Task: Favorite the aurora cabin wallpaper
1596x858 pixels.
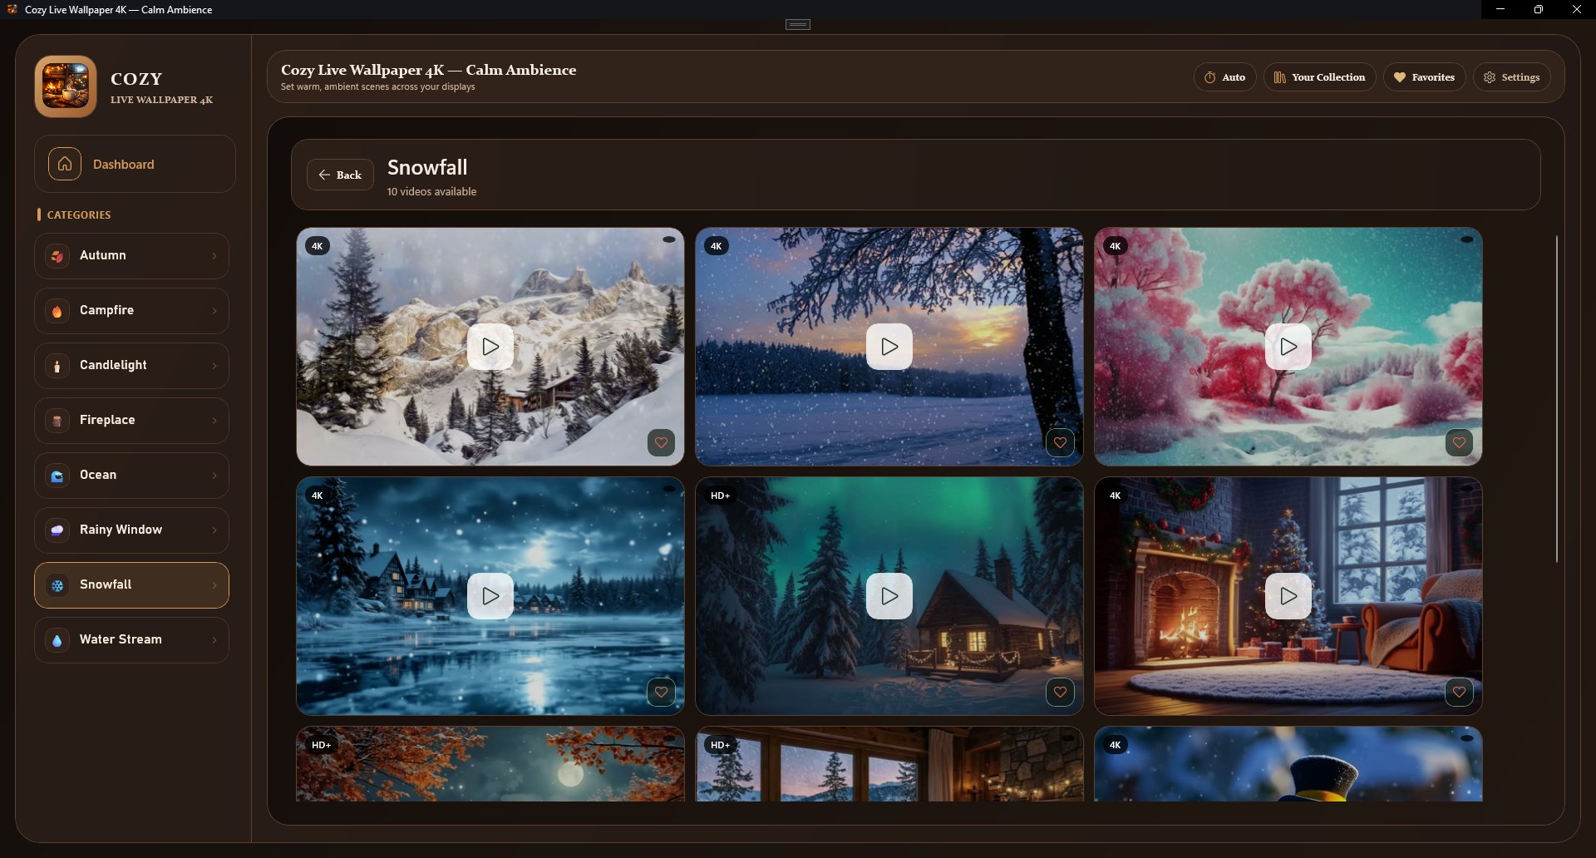Action: tap(1061, 692)
